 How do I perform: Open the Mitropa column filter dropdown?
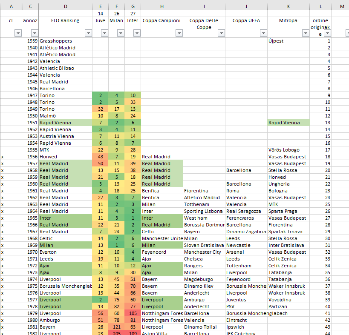pos(306,33)
